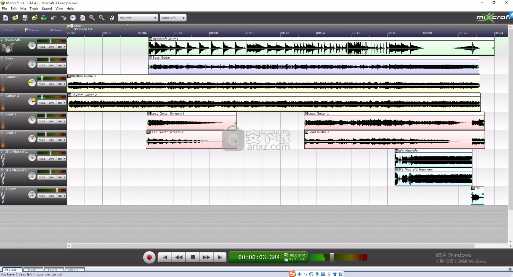513x277 pixels.
Task: Open the Snap 1/4 dropdown
Action: click(173, 18)
